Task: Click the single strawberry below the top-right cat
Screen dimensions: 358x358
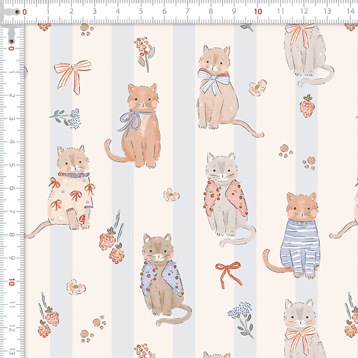Action: [x=307, y=106]
